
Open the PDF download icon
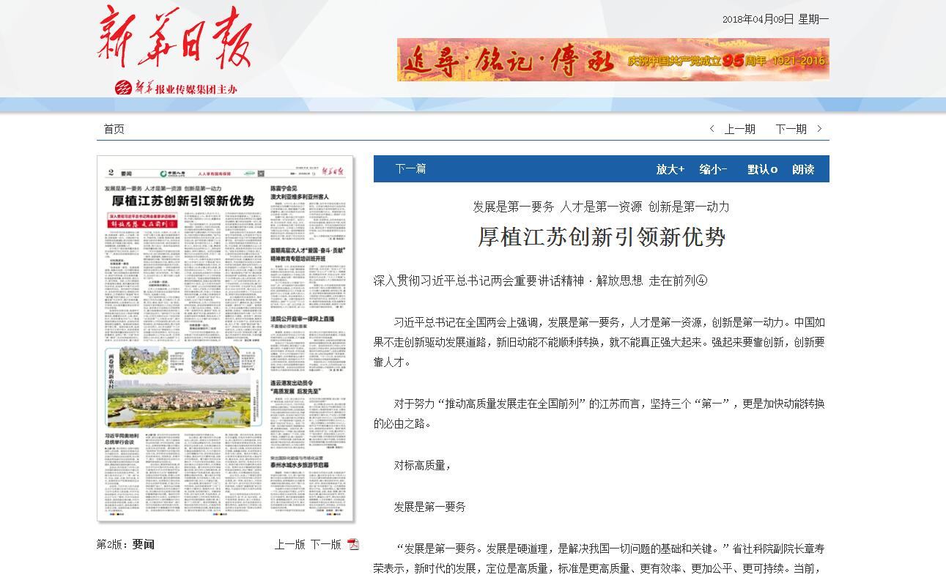coord(353,544)
